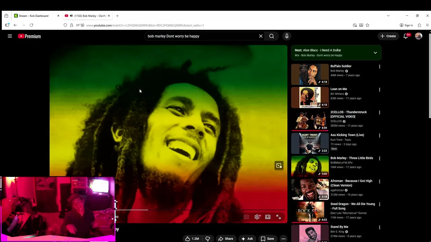
Task: Toggle closed captions on video
Action: (x=246, y=217)
